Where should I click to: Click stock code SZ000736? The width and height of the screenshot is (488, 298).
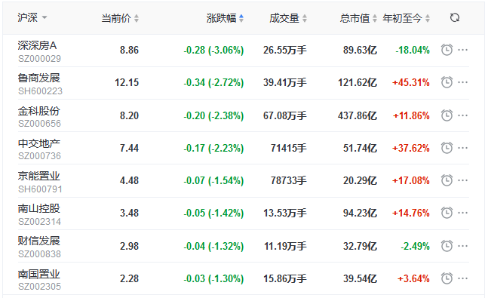(x=39, y=156)
